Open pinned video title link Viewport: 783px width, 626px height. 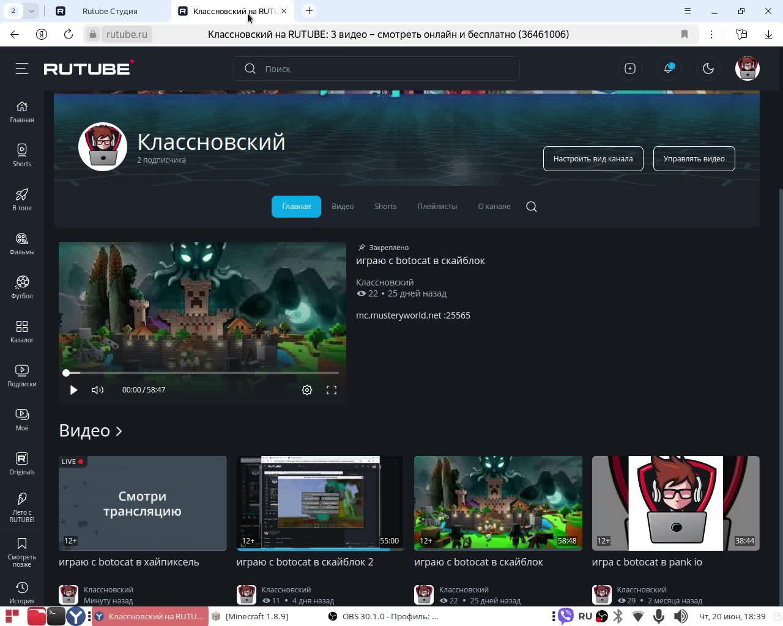(420, 260)
